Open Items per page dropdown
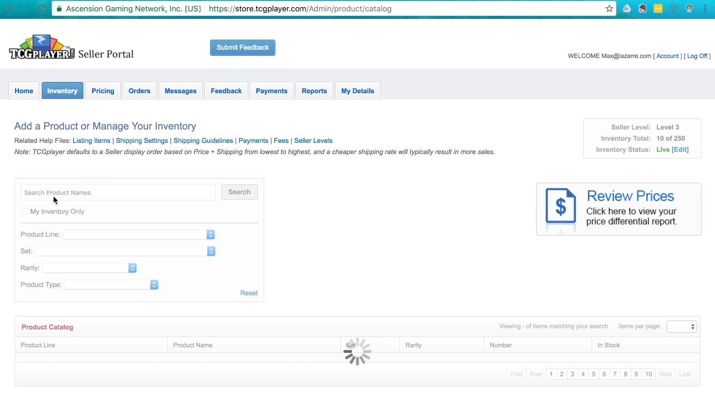 pyautogui.click(x=681, y=327)
